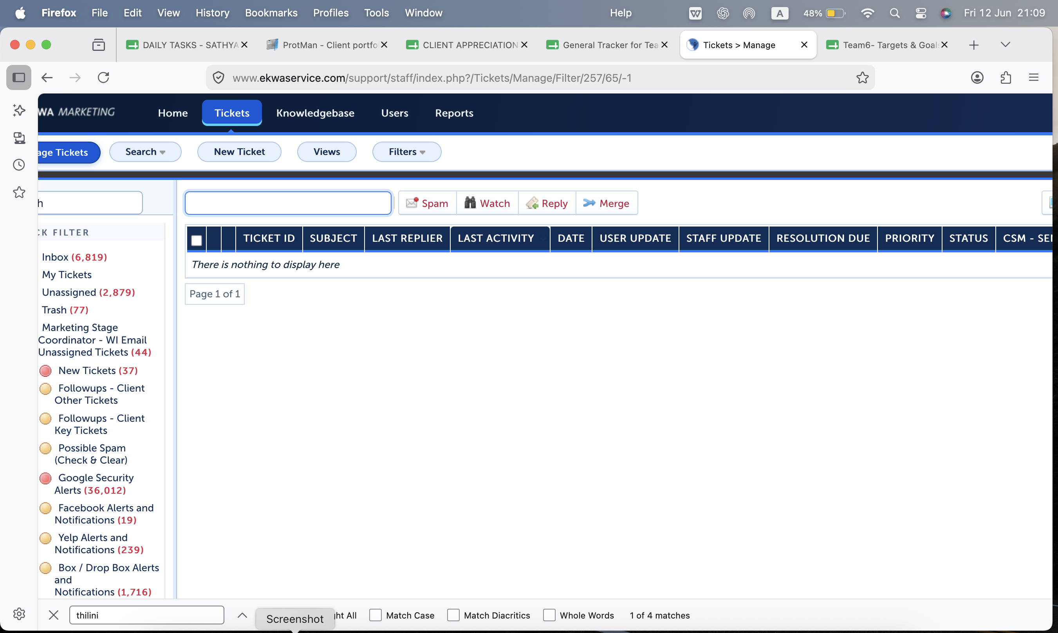The width and height of the screenshot is (1058, 633).
Task: Close the find bar with X
Action: 53,615
